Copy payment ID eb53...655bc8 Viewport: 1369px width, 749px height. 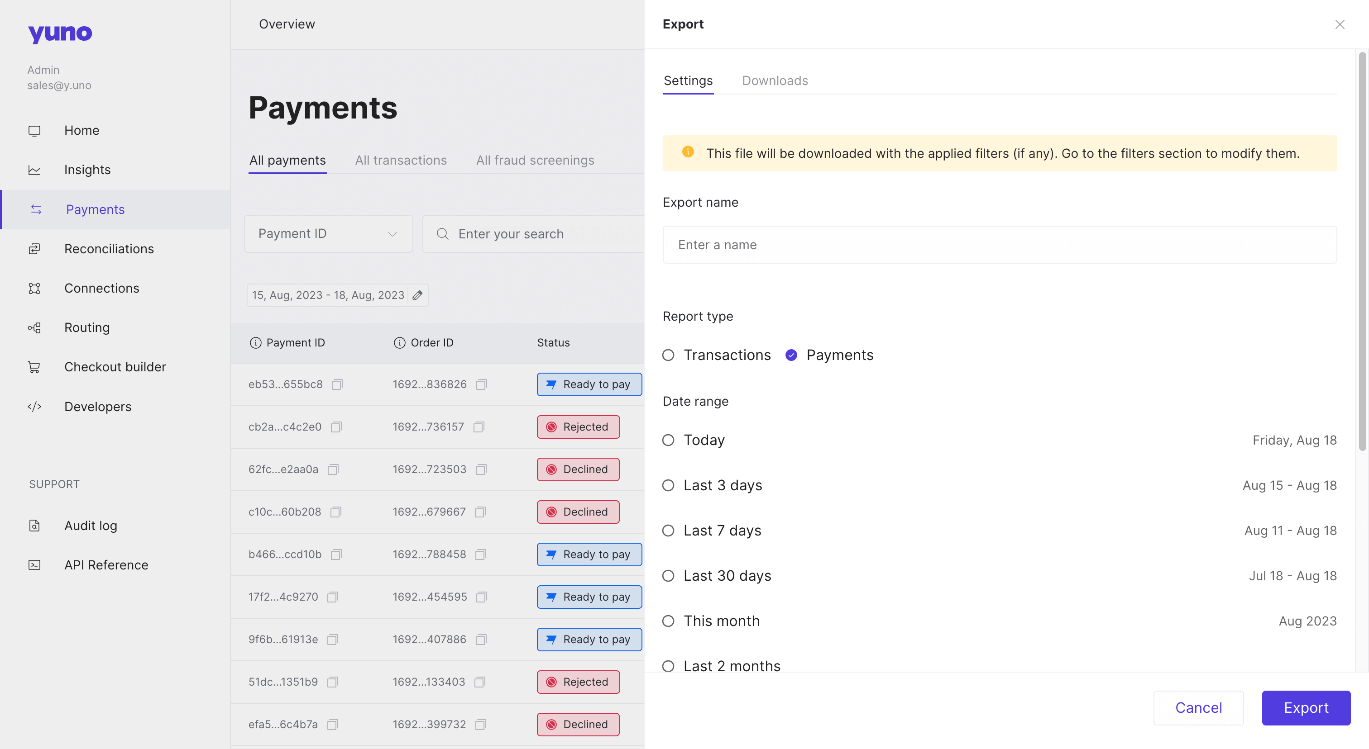(x=337, y=384)
